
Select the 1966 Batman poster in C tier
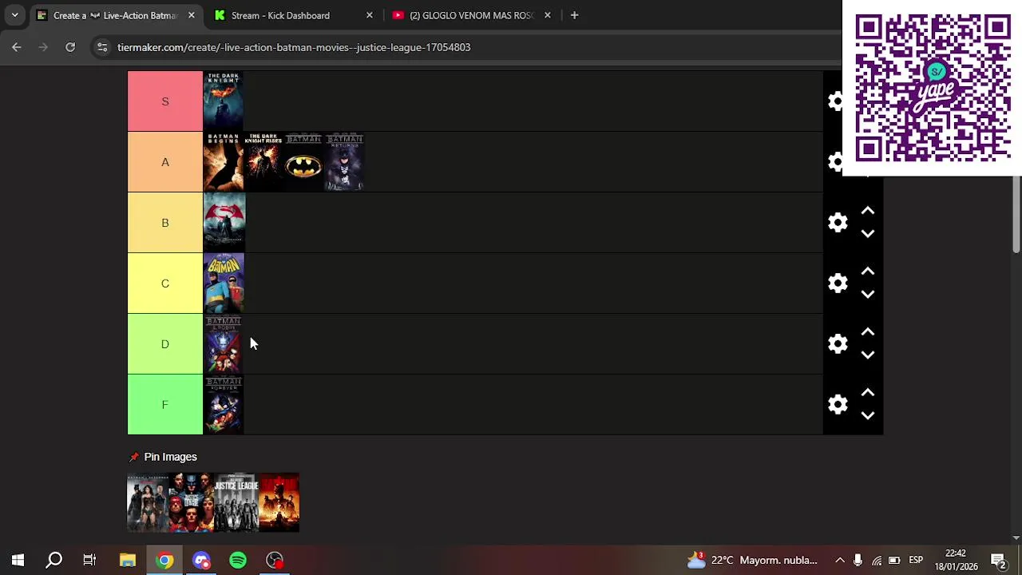click(x=224, y=284)
